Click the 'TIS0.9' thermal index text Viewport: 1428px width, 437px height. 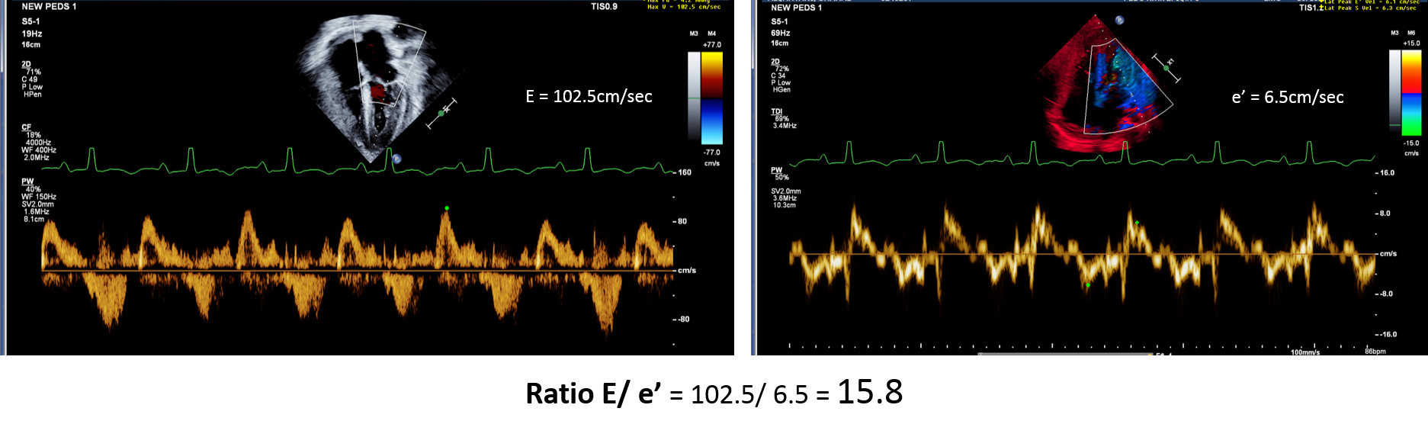604,6
